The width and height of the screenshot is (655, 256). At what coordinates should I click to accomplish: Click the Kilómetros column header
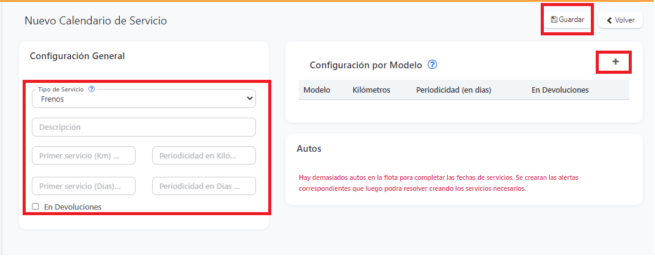pos(371,90)
